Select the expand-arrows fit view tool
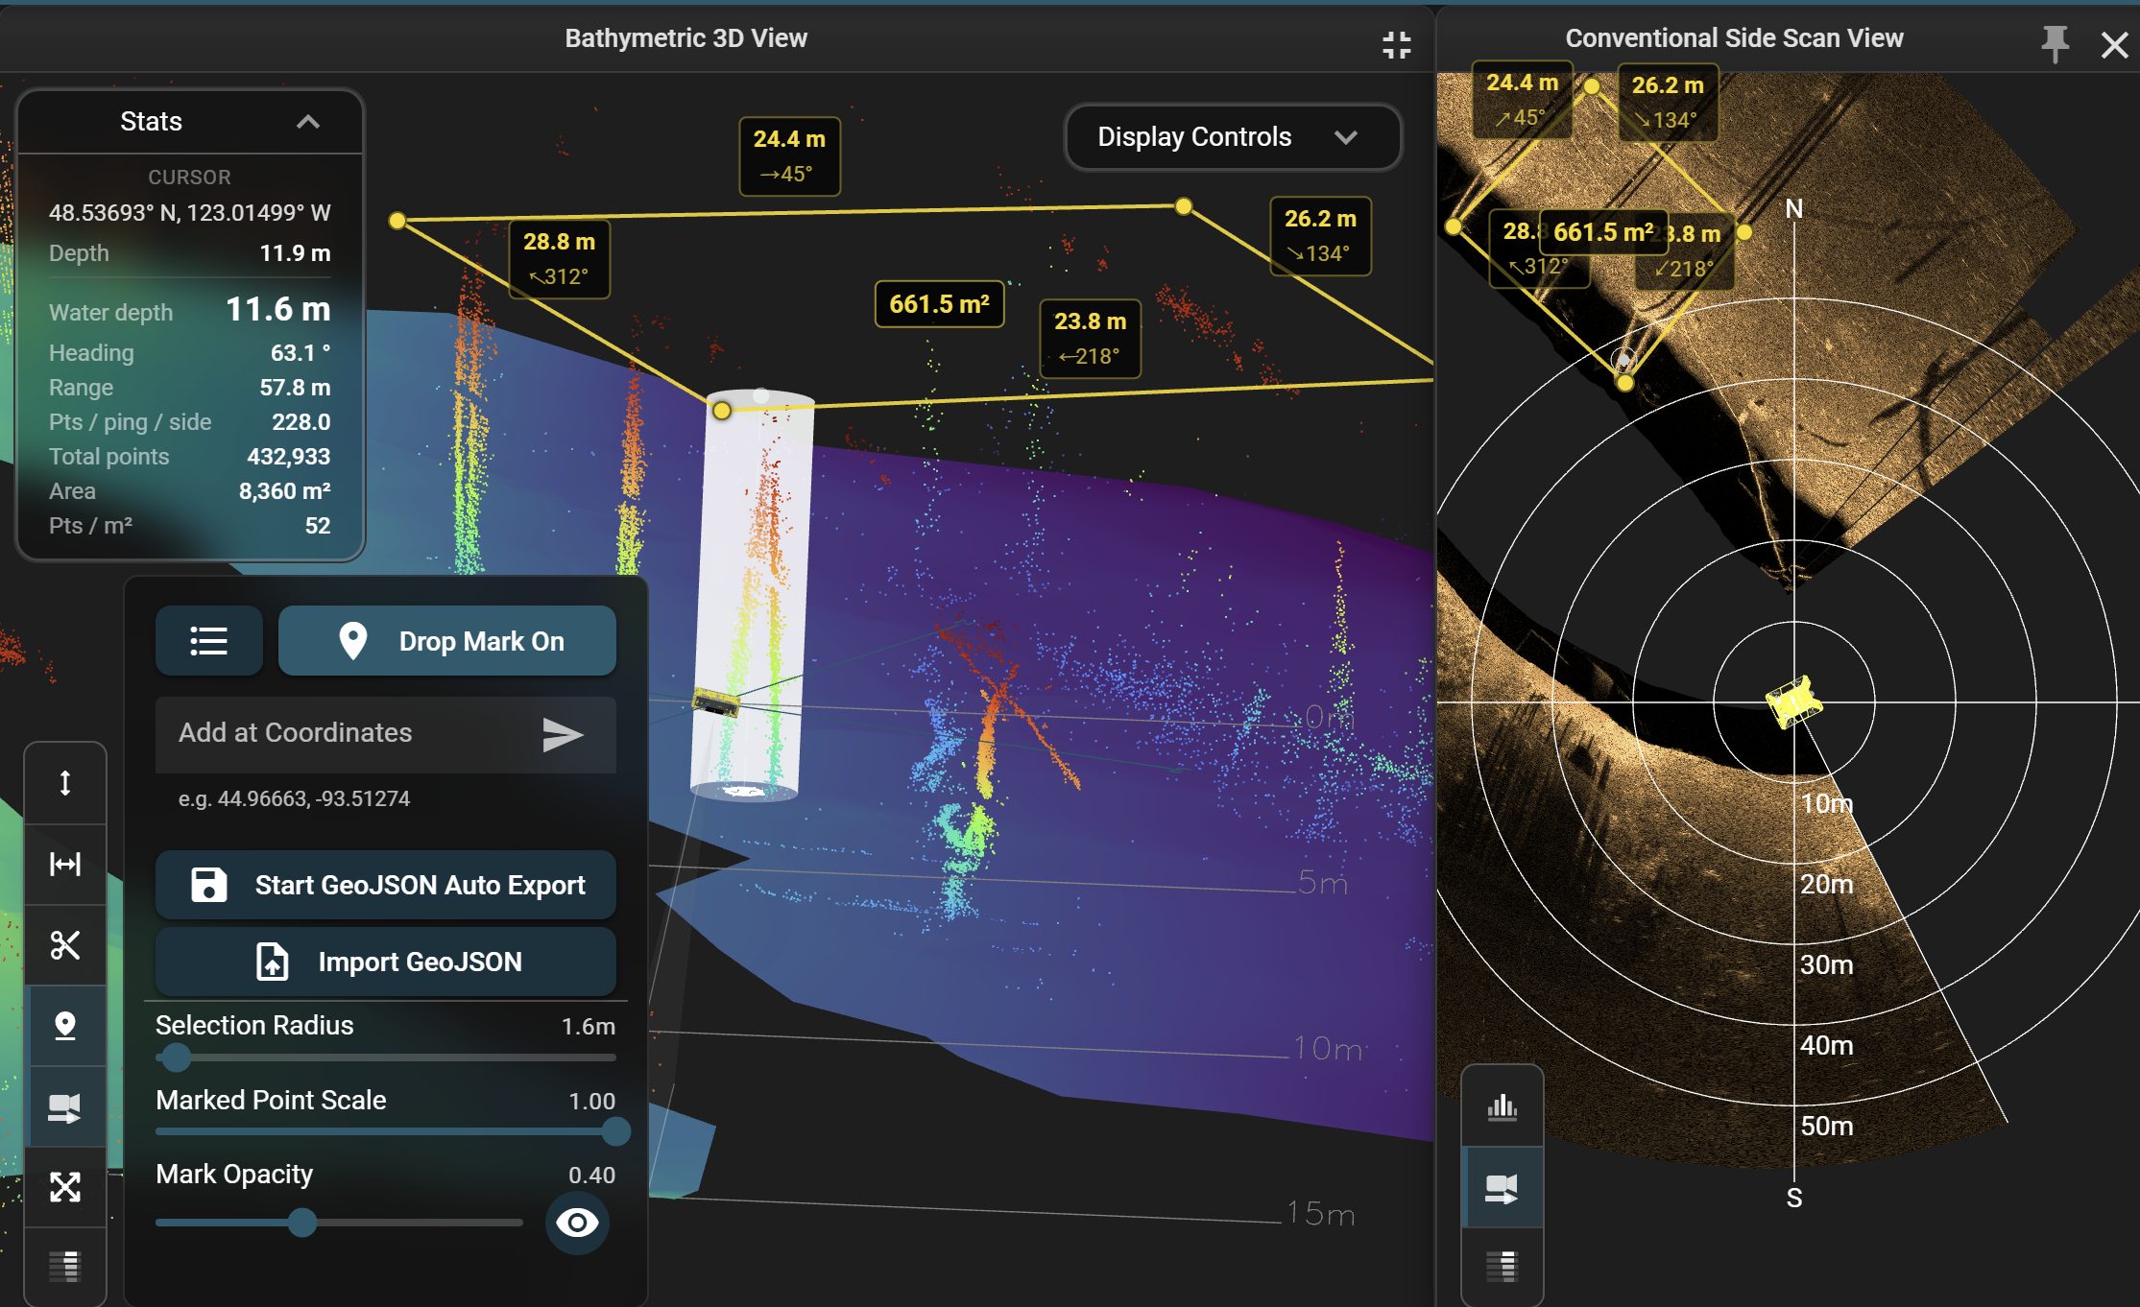The width and height of the screenshot is (2140, 1307). pyautogui.click(x=65, y=1187)
